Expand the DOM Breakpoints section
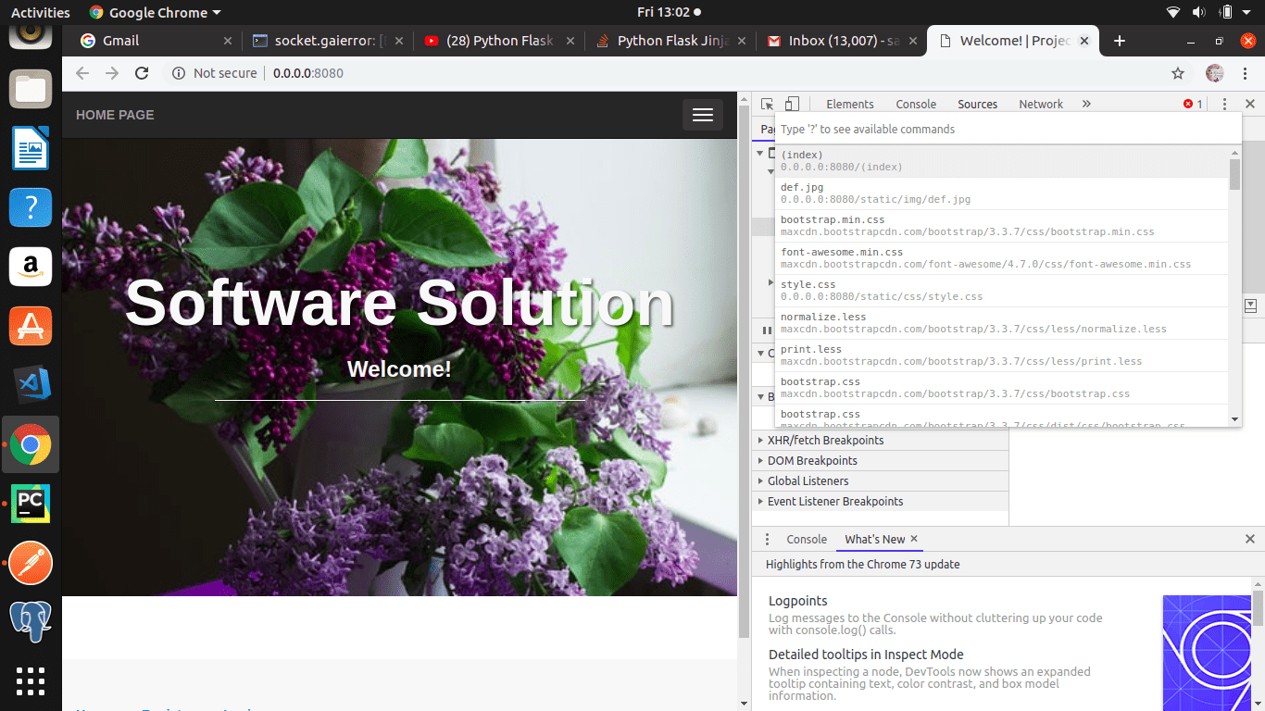 [810, 460]
